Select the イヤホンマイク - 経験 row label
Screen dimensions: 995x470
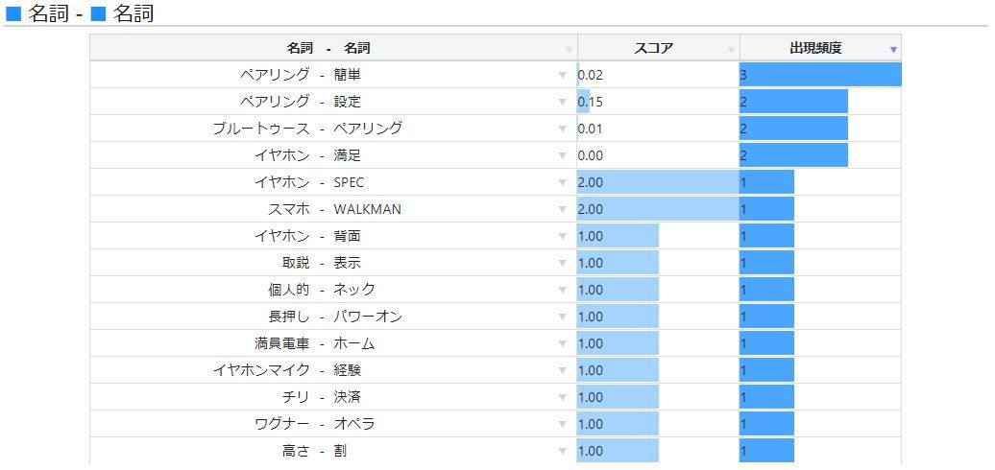tap(287, 370)
